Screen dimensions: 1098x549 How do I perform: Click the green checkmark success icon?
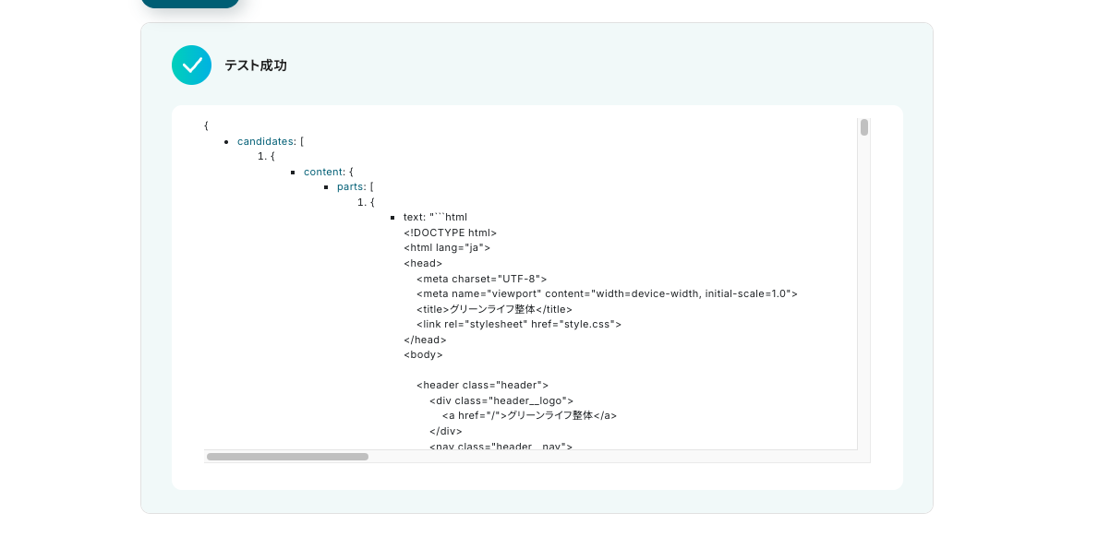[x=191, y=65]
